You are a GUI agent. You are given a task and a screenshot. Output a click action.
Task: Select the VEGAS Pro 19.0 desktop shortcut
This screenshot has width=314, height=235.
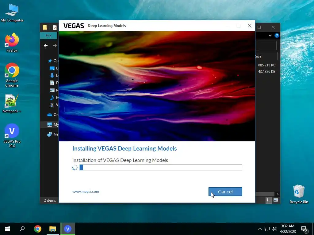click(12, 136)
